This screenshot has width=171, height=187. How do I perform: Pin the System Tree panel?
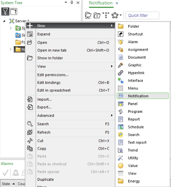[x=72, y=2]
